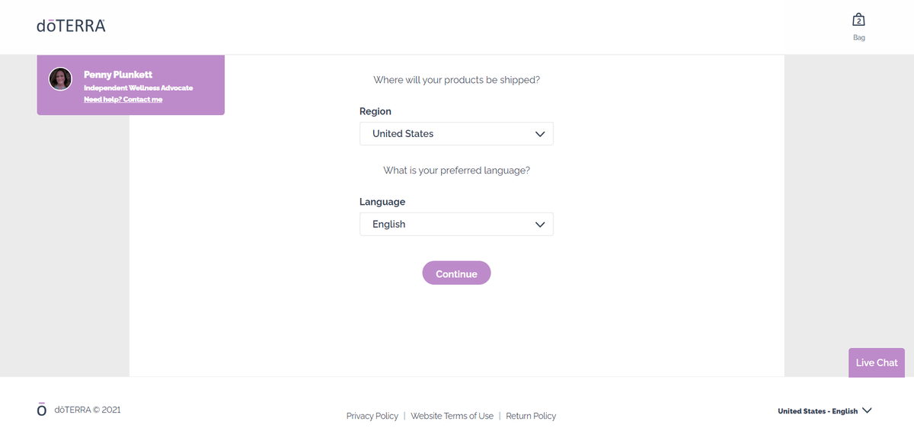The image size is (914, 431).
Task: Click the doTERRA © 2021 footer text
Action: click(x=87, y=410)
